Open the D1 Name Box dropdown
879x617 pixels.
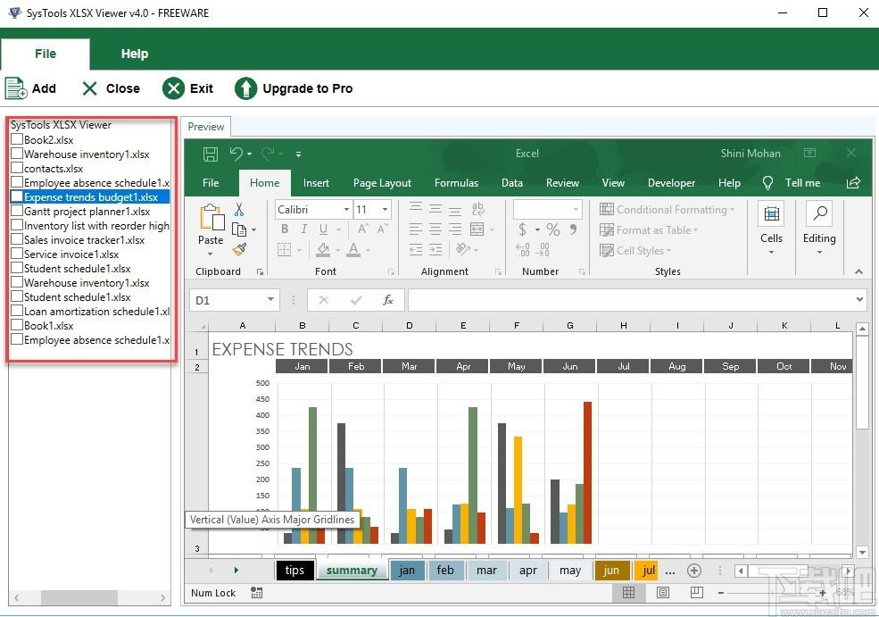tap(270, 299)
